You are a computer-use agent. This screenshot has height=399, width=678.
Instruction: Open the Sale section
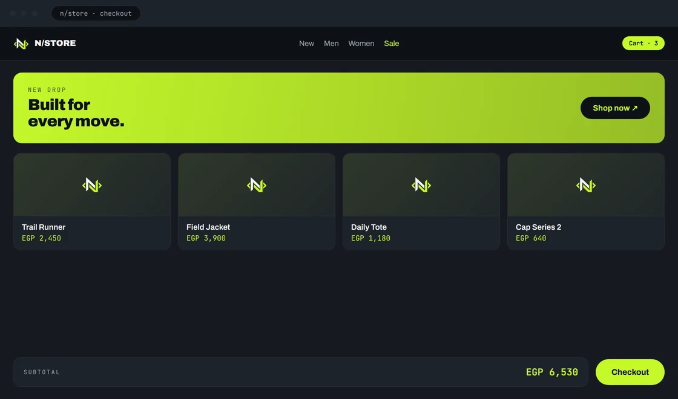click(391, 43)
